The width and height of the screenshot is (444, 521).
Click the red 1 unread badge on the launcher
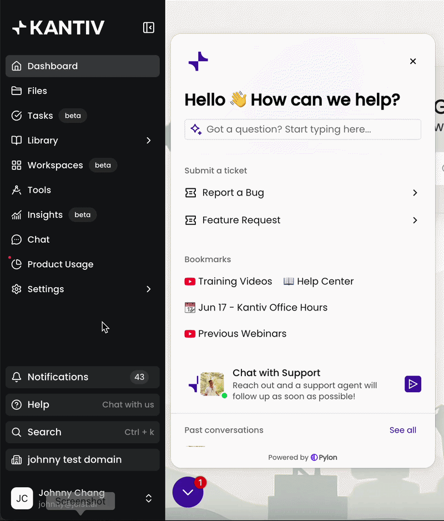[200, 483]
